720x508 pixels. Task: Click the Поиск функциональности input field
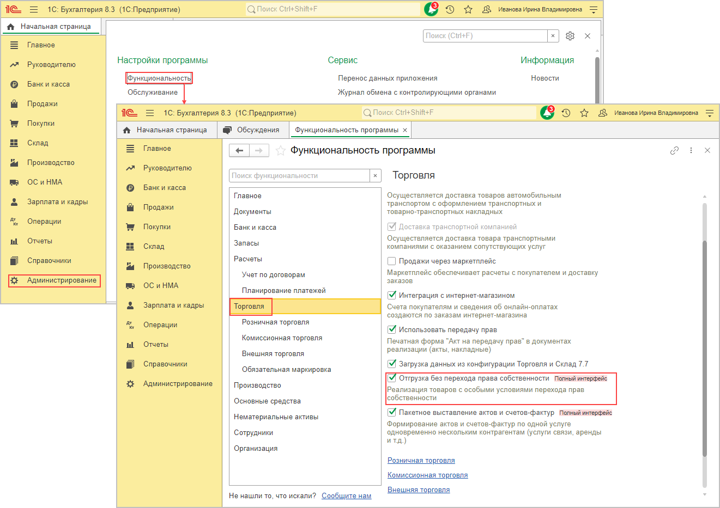coord(300,176)
